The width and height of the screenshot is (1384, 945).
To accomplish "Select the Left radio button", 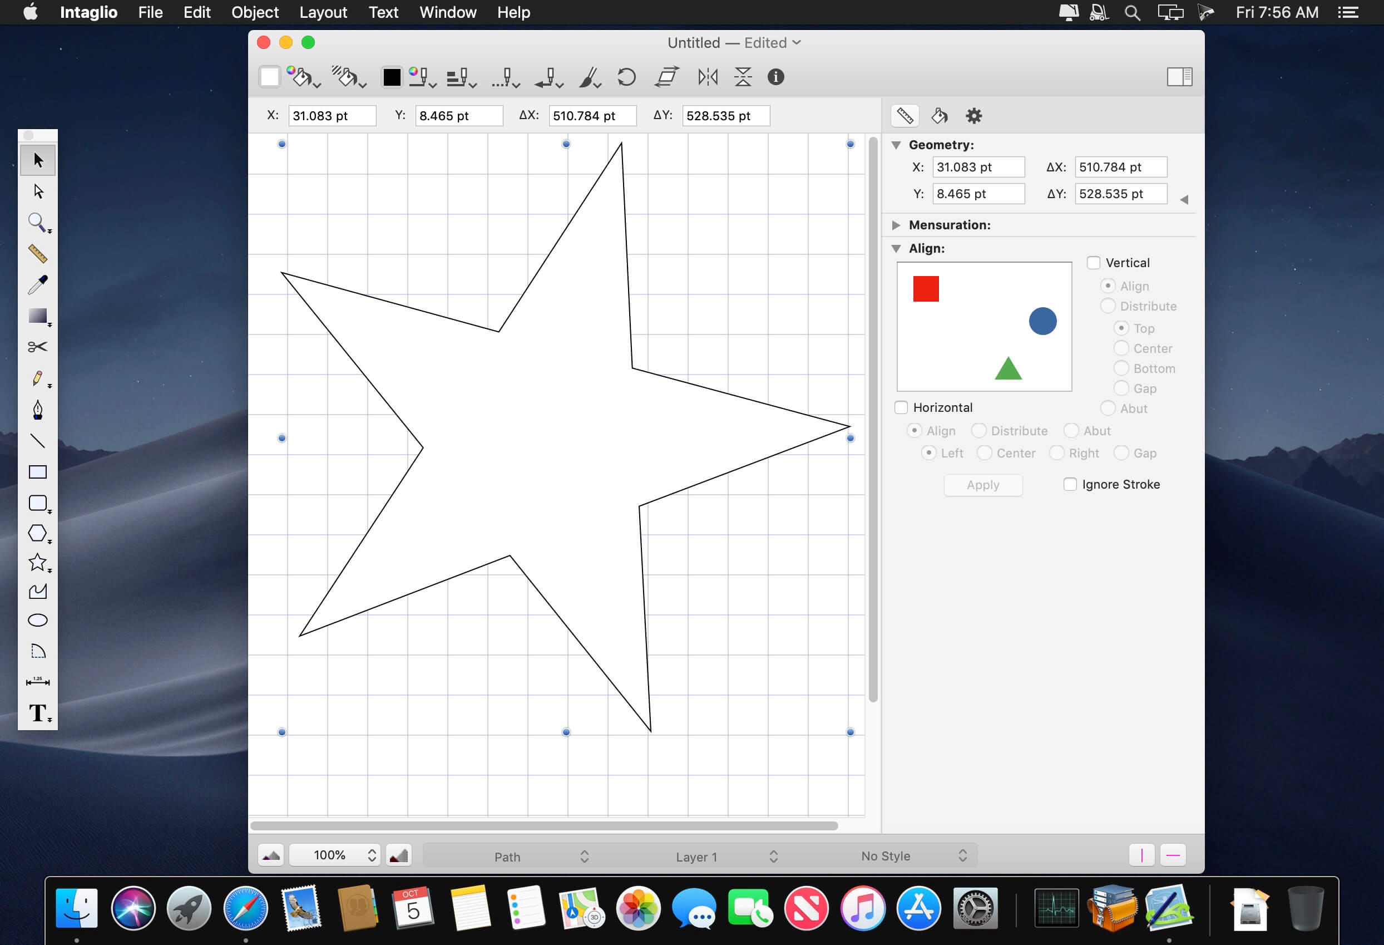I will coord(928,454).
